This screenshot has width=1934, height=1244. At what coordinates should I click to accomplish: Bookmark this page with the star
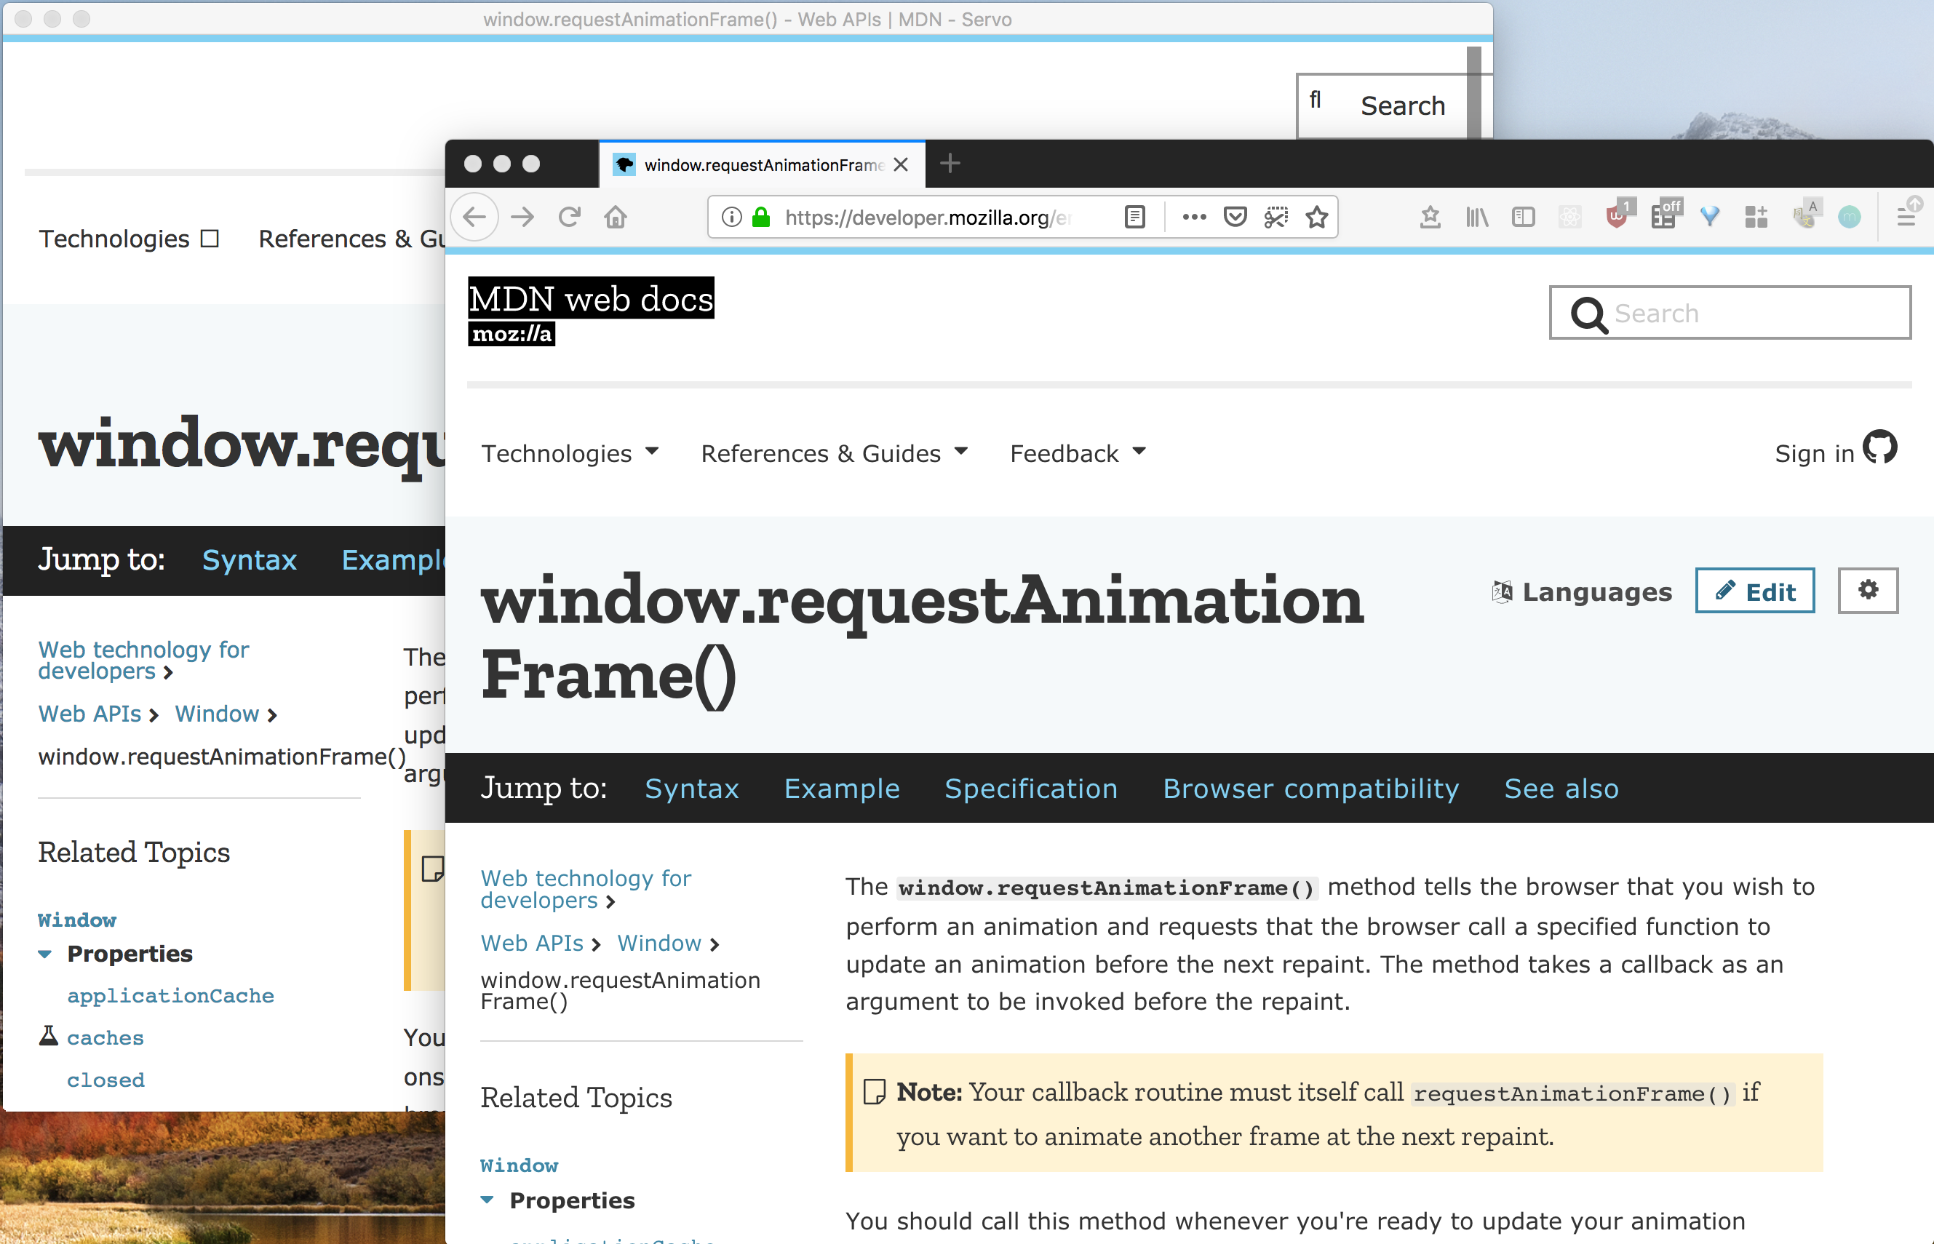1317,217
